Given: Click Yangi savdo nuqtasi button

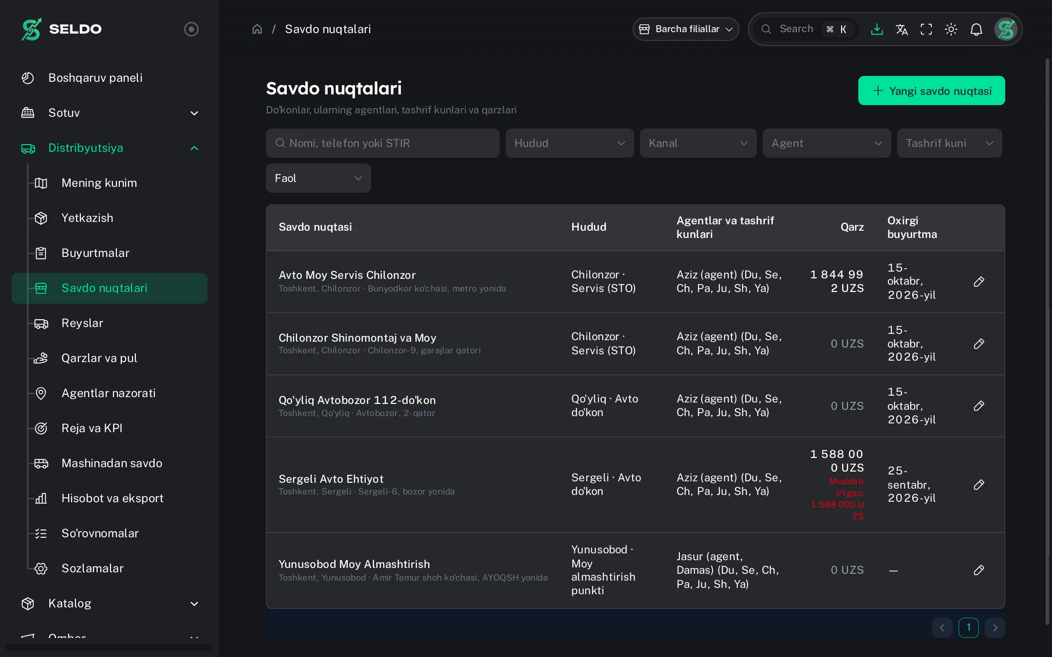Looking at the screenshot, I should (x=931, y=91).
